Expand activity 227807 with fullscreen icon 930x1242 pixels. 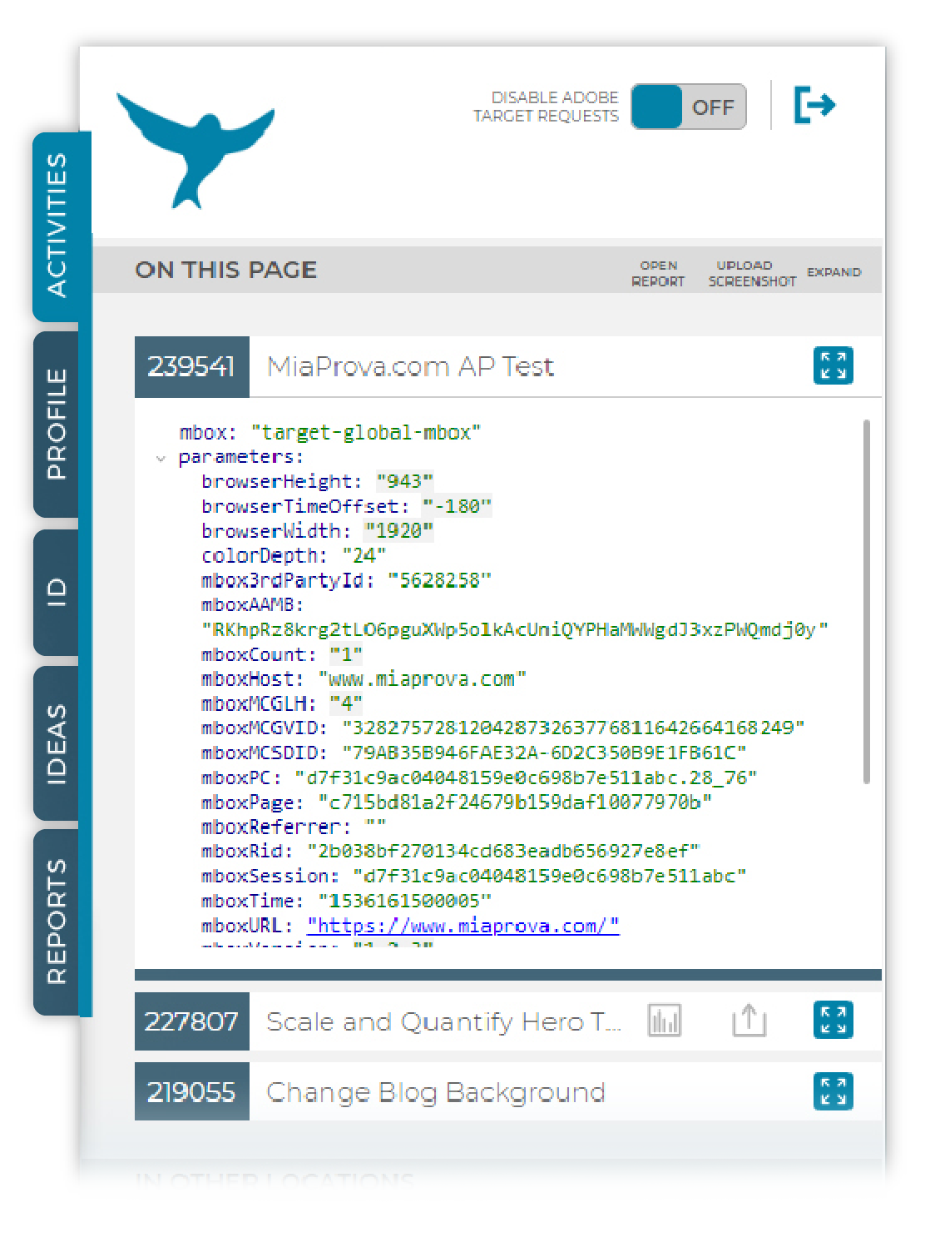pos(834,1020)
